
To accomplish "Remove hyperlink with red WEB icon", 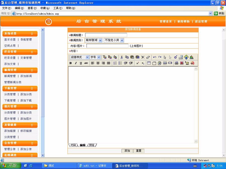I will coord(182,63).
